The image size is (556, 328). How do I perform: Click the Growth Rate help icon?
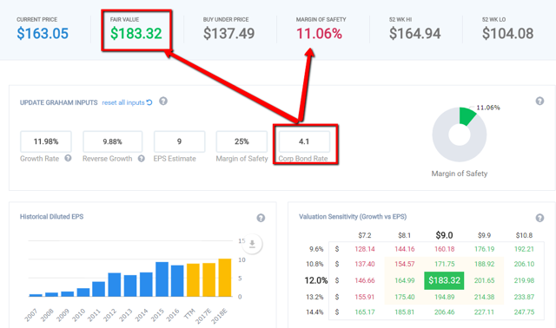(68, 158)
